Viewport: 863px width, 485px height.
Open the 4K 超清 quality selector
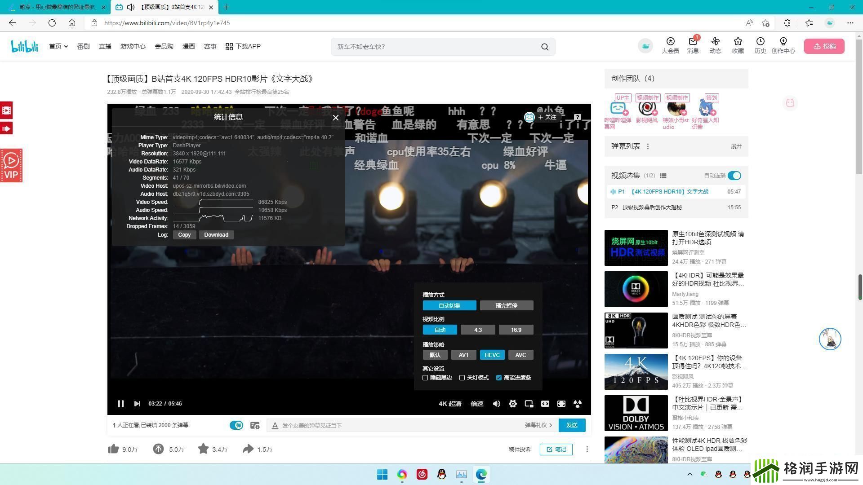[x=449, y=404]
